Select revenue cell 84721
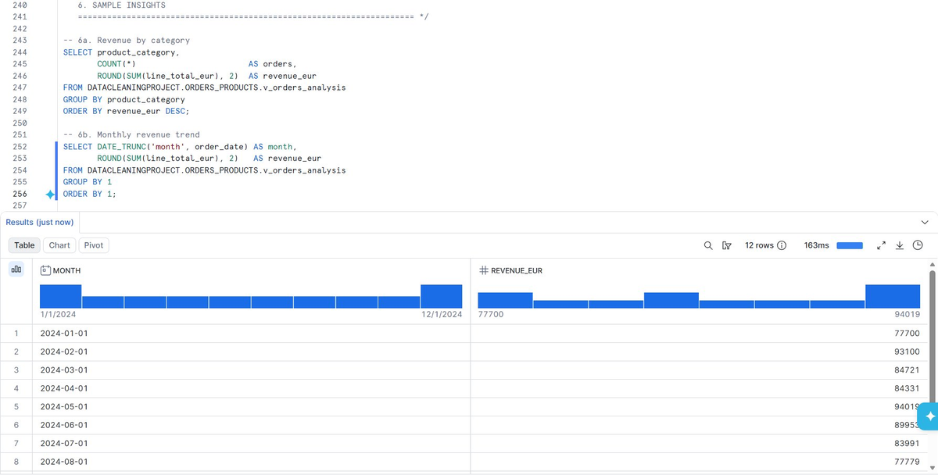The height and width of the screenshot is (475, 938). [699, 370]
